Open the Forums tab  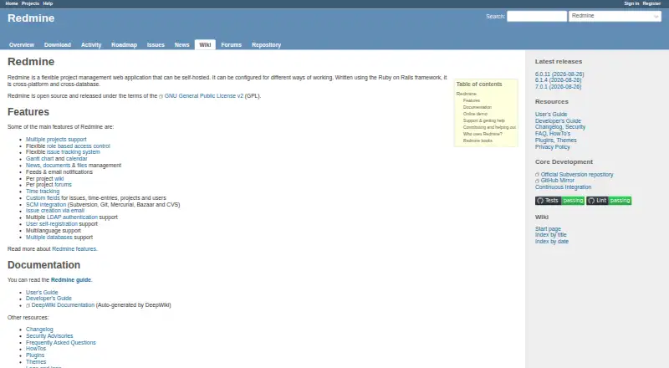tap(232, 45)
